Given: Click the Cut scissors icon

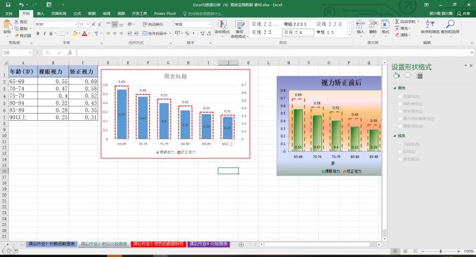Looking at the screenshot, I should (17, 22).
